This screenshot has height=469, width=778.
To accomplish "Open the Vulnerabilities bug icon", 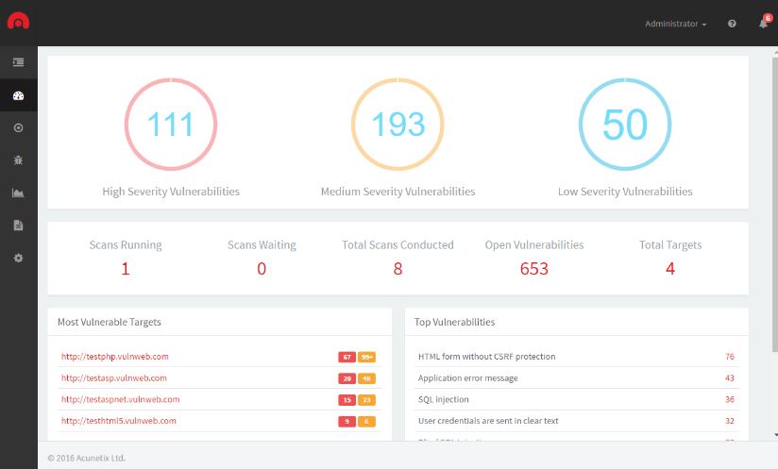I will pyautogui.click(x=18, y=160).
